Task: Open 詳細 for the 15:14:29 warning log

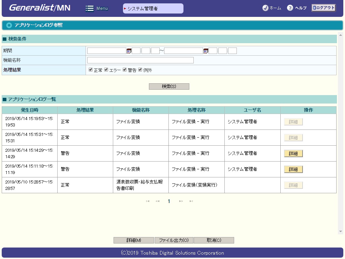Action: click(x=293, y=153)
